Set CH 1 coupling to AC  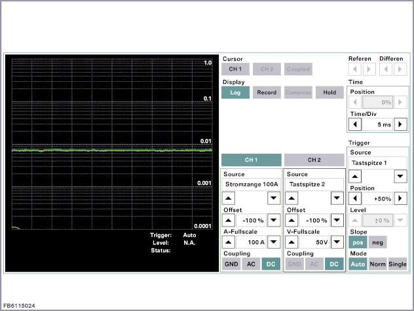251,264
